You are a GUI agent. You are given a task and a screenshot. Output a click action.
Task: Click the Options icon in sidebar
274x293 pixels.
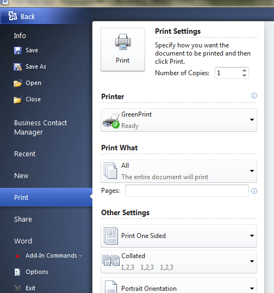17,272
